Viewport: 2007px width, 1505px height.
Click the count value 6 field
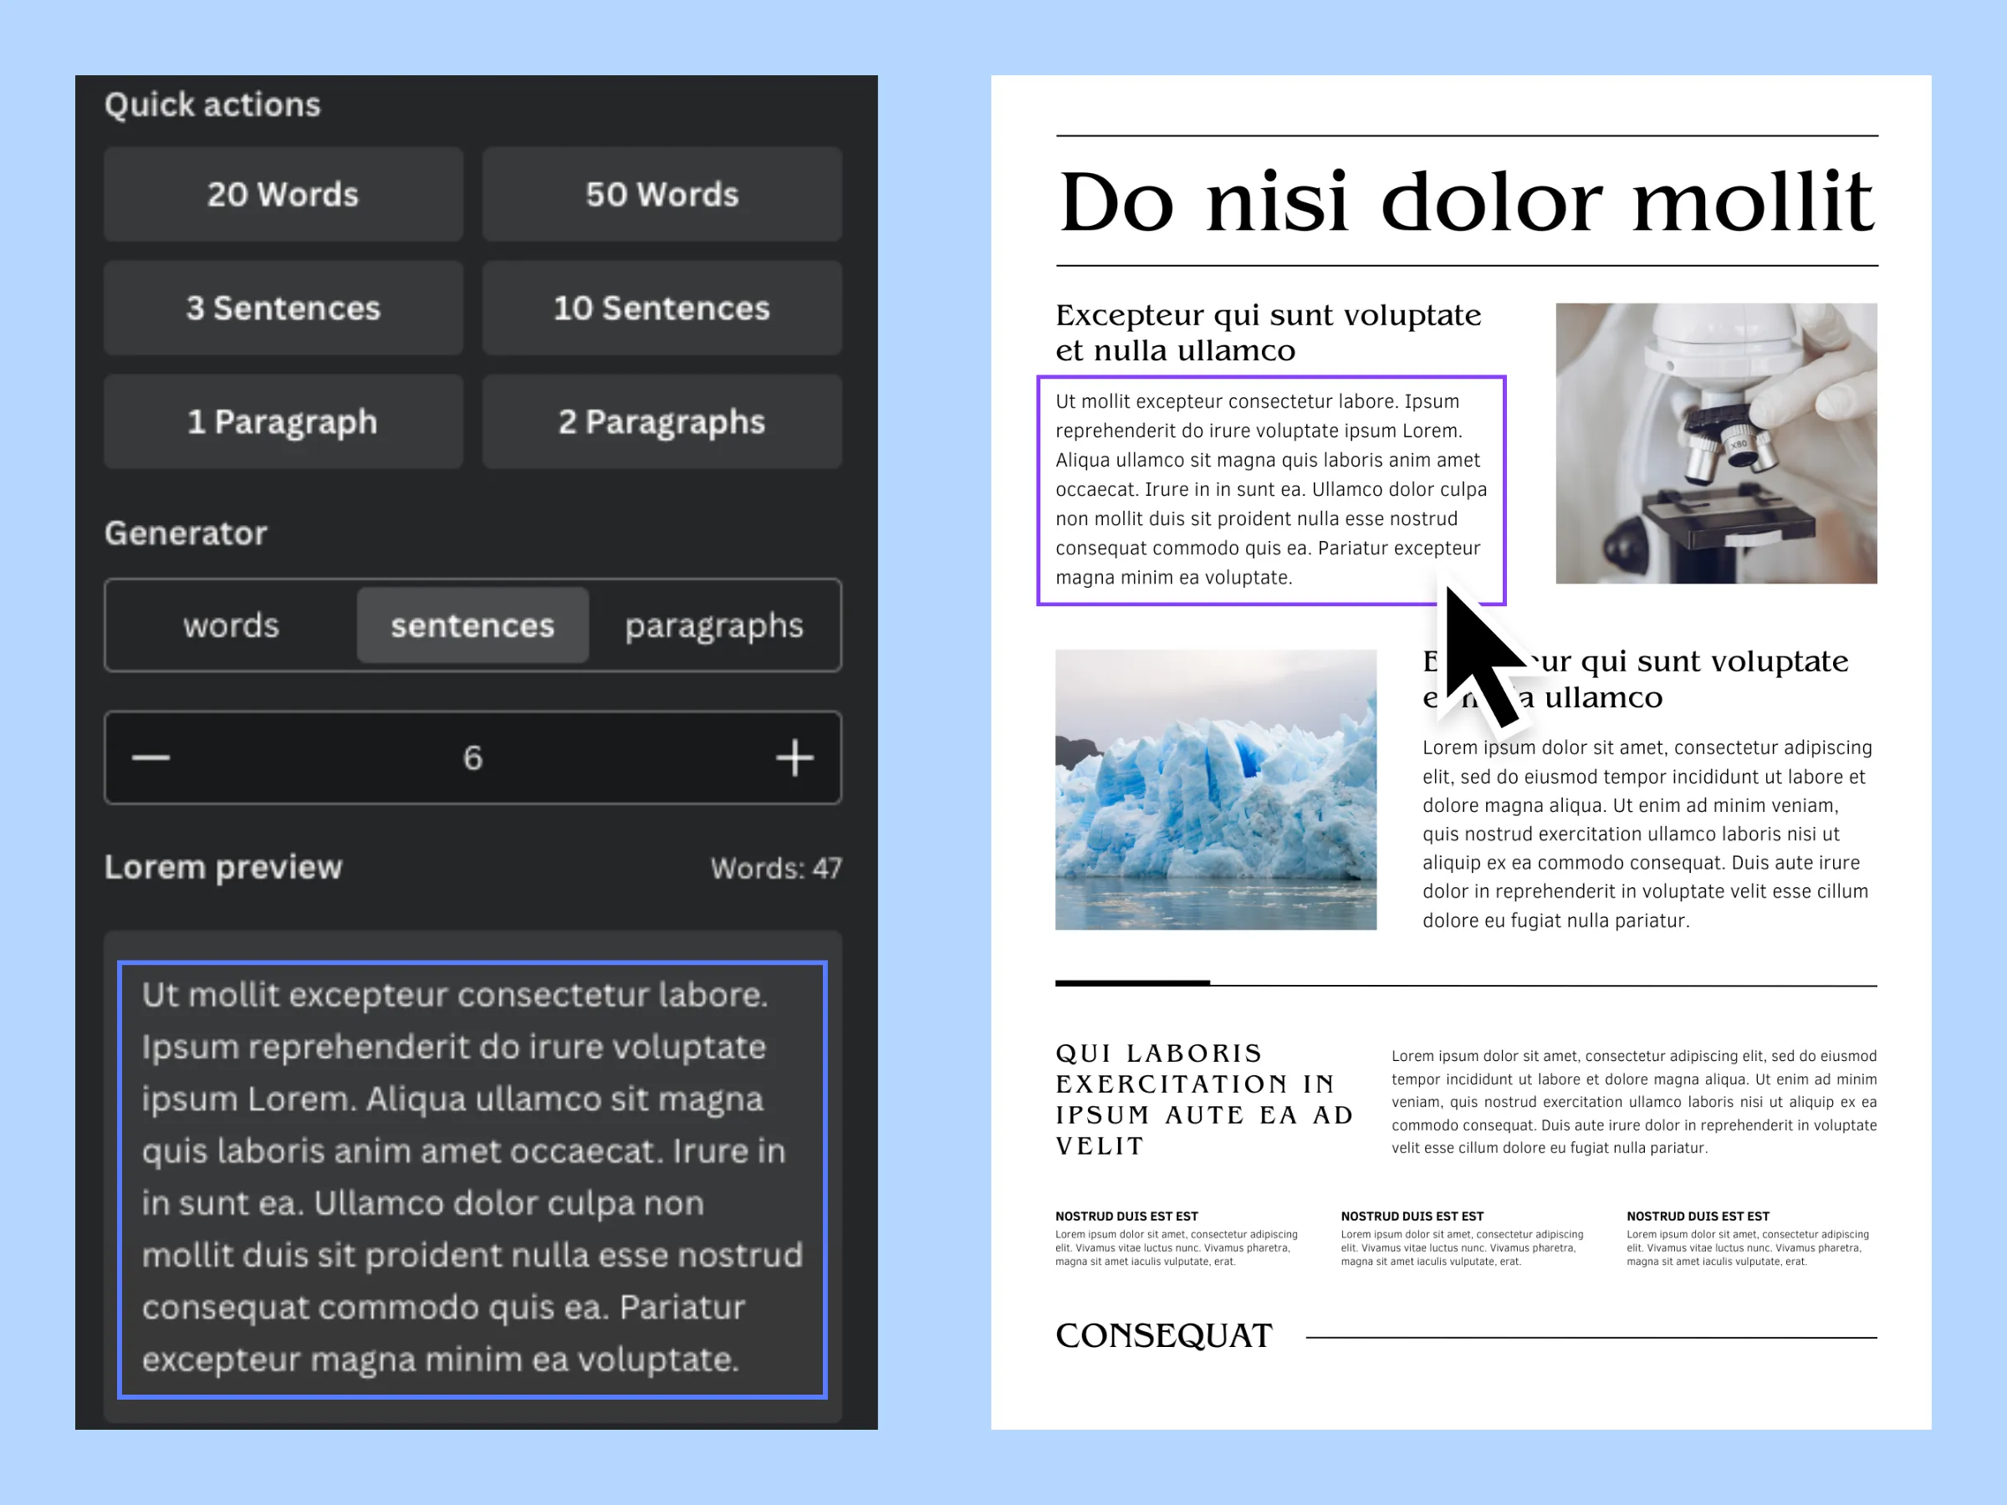[472, 758]
